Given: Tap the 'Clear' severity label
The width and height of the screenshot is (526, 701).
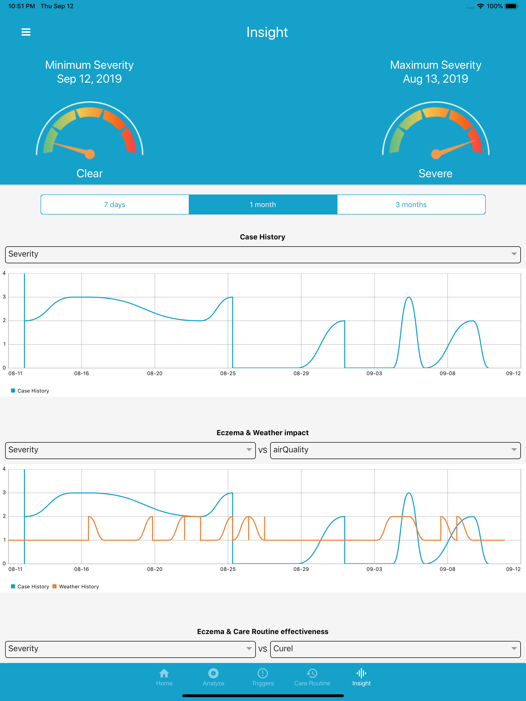Looking at the screenshot, I should tap(89, 173).
